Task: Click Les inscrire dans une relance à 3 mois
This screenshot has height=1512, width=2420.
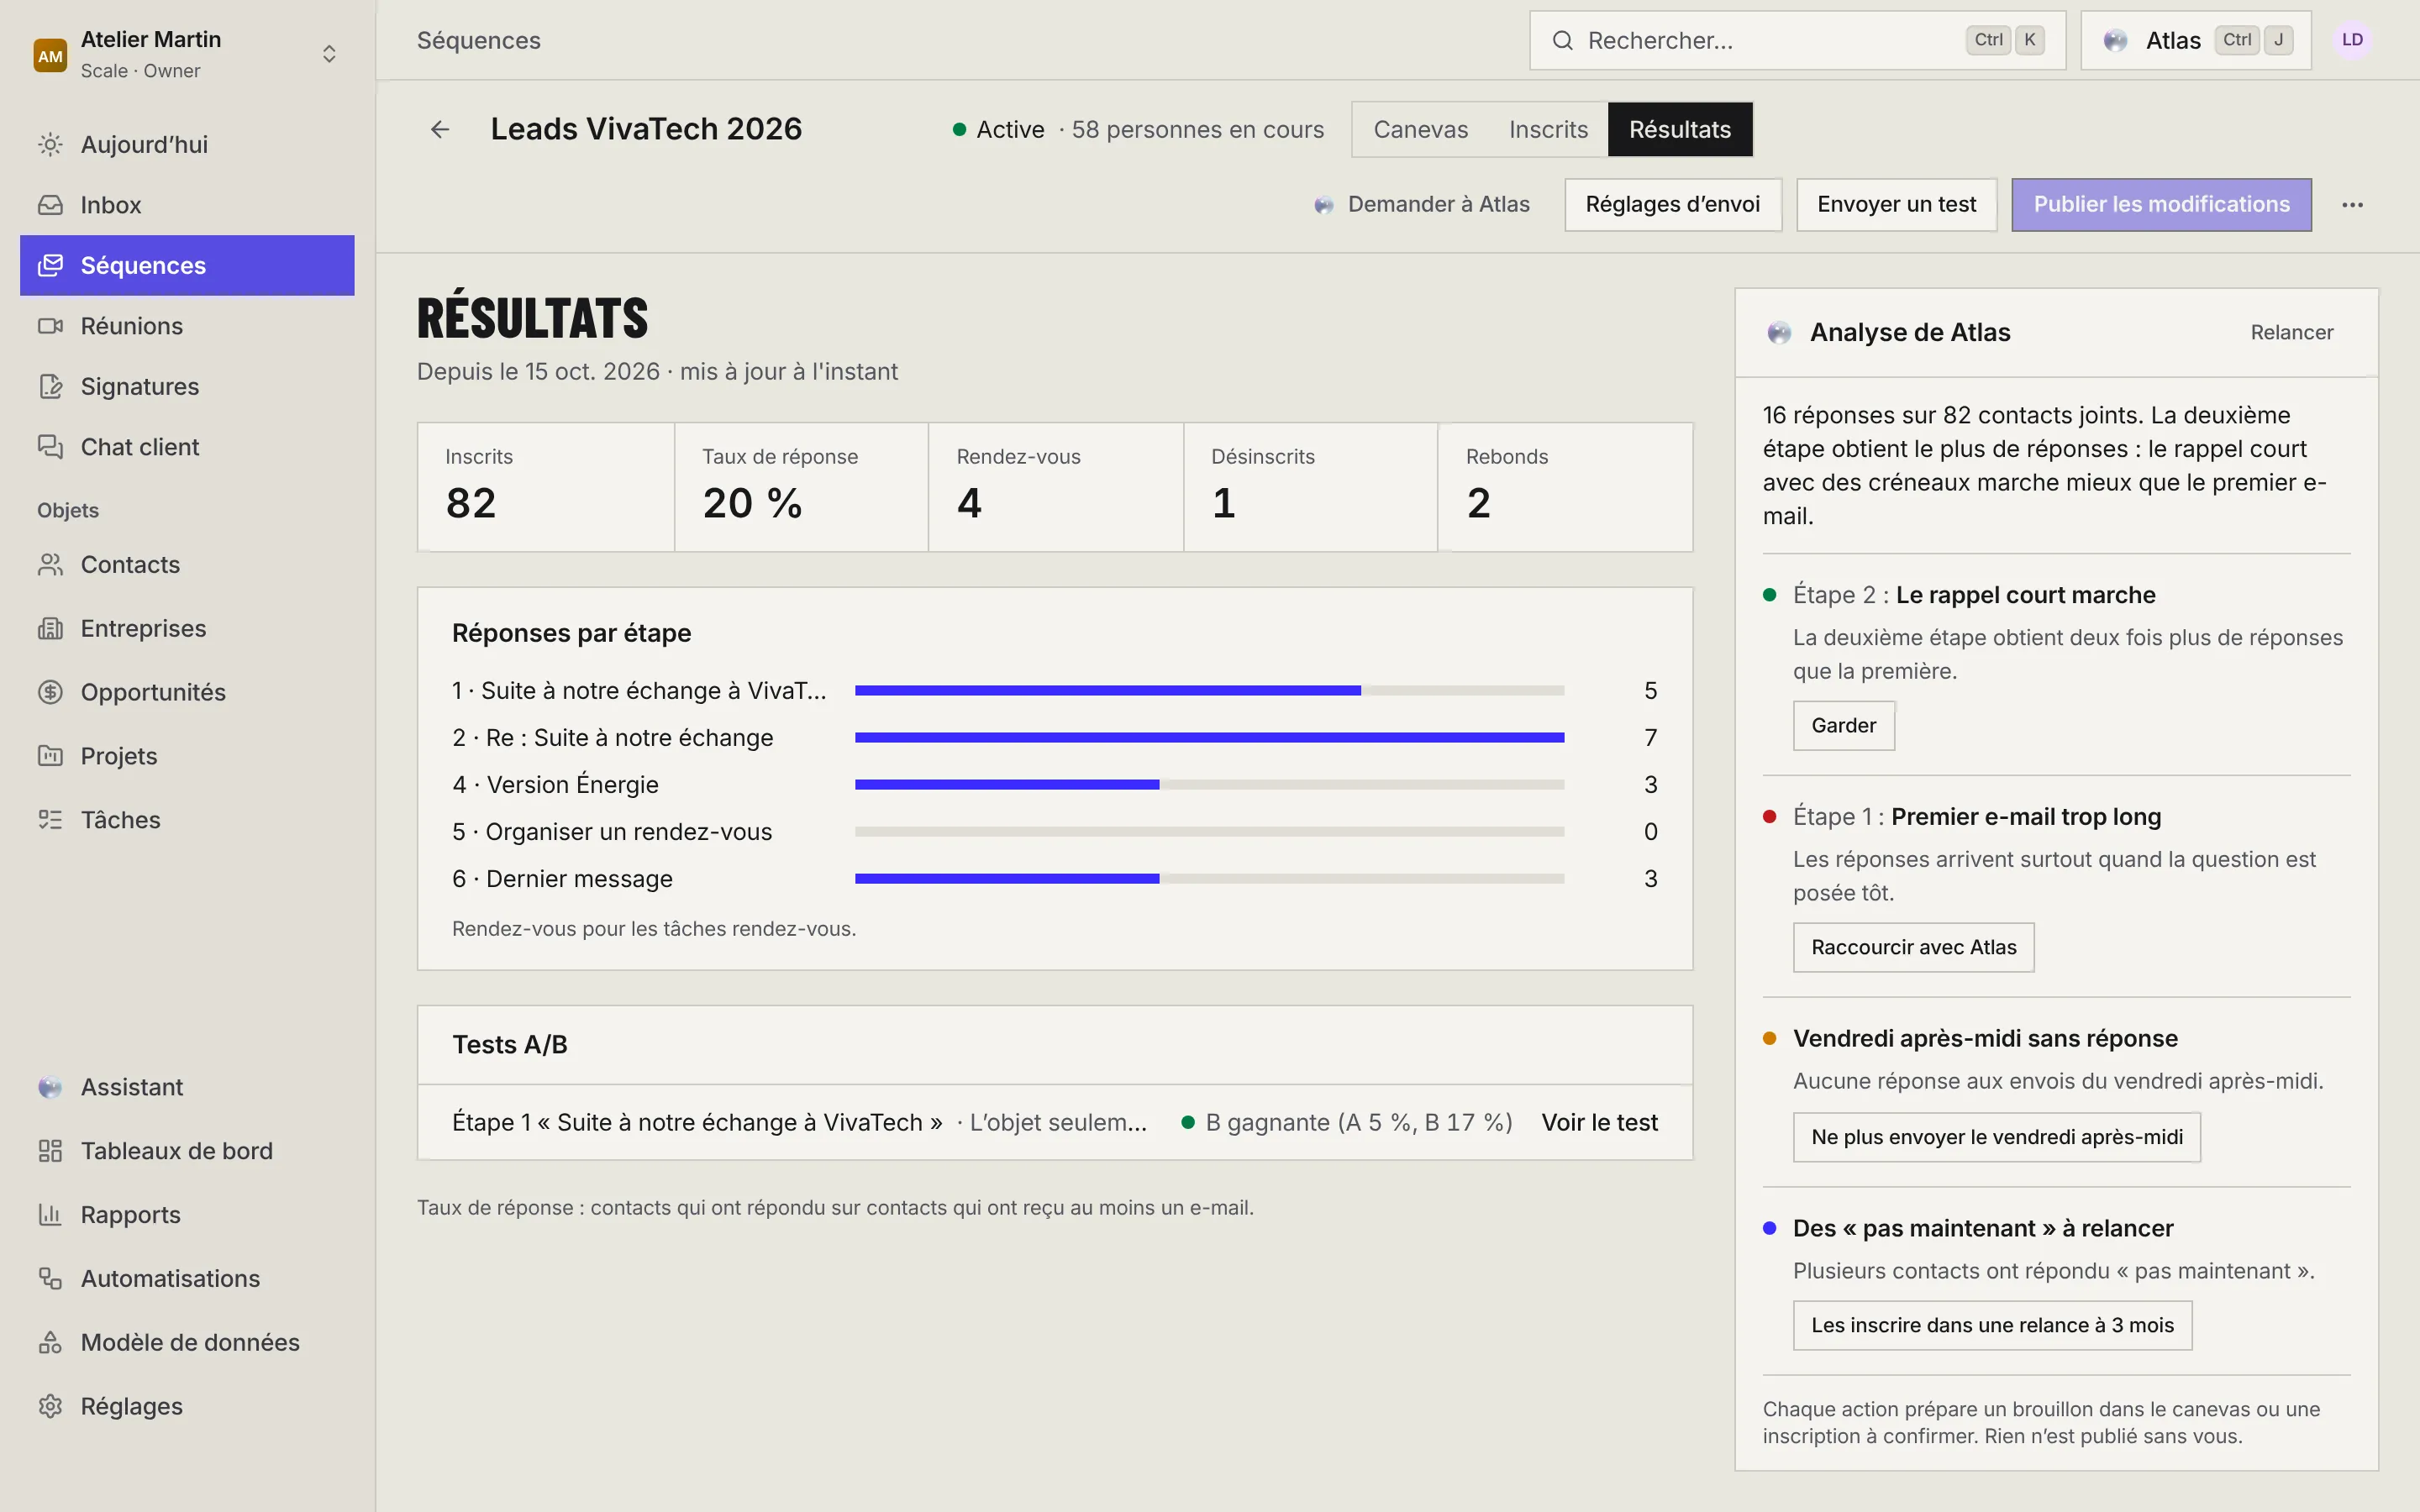Action: [x=1992, y=1325]
